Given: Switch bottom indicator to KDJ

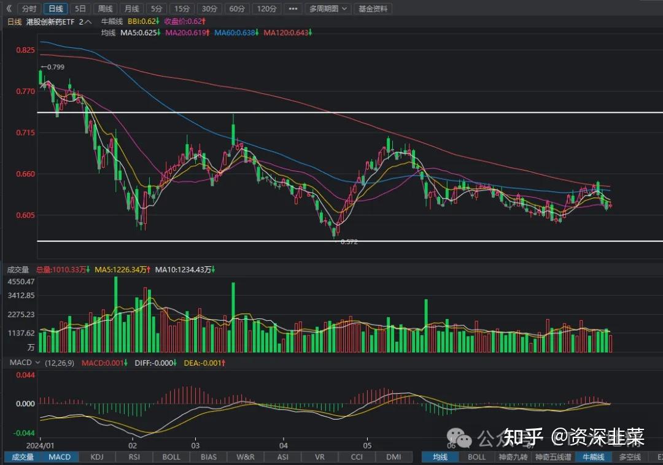Looking at the screenshot, I should pyautogui.click(x=97, y=456).
